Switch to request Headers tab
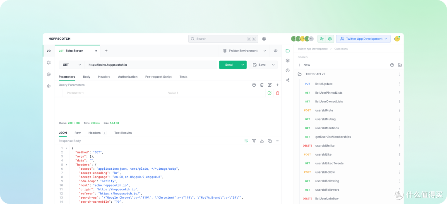Screen dimensions: 447x204 (x=104, y=77)
